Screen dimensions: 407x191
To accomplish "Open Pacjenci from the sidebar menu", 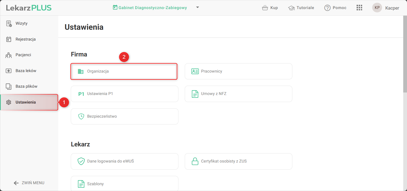I will coord(23,55).
